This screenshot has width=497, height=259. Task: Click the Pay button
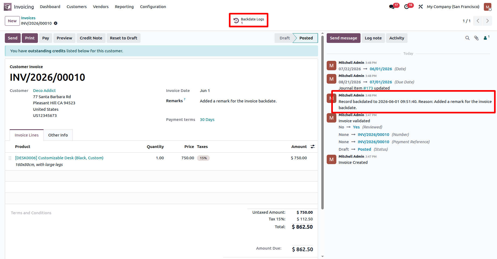[46, 38]
